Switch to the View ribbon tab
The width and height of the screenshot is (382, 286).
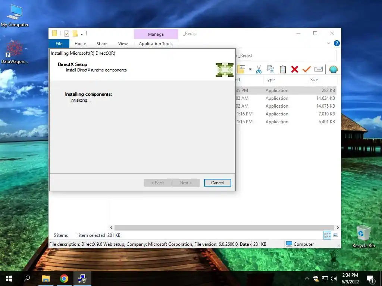tap(123, 44)
